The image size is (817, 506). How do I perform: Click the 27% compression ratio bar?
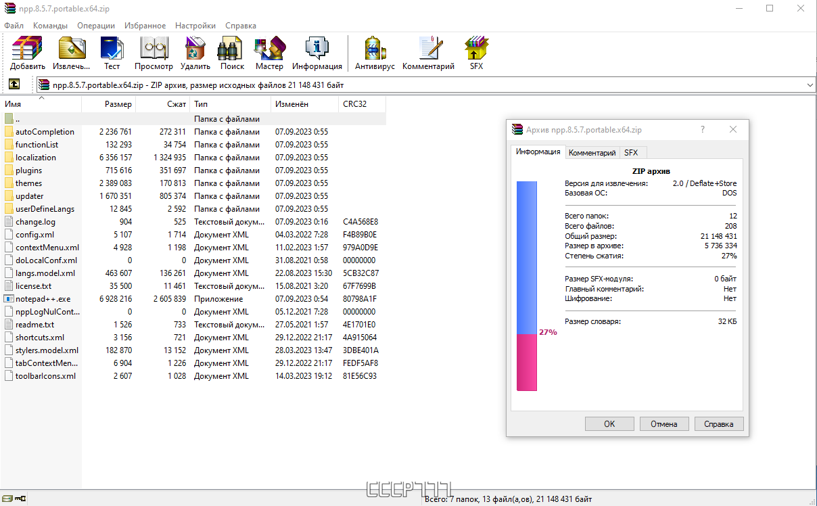527,286
